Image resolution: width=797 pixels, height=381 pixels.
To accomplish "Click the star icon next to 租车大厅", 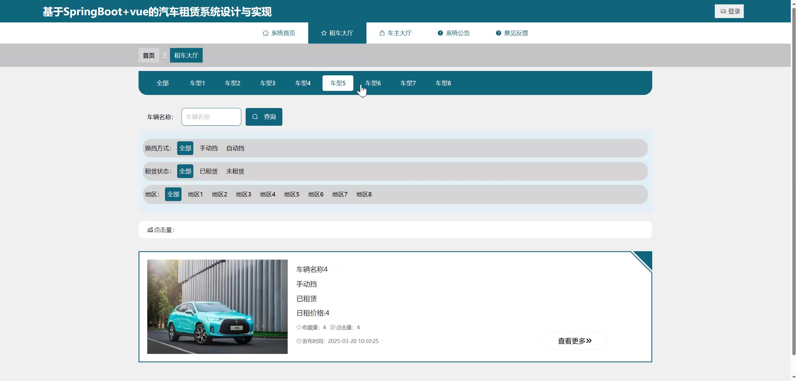I will [x=324, y=33].
